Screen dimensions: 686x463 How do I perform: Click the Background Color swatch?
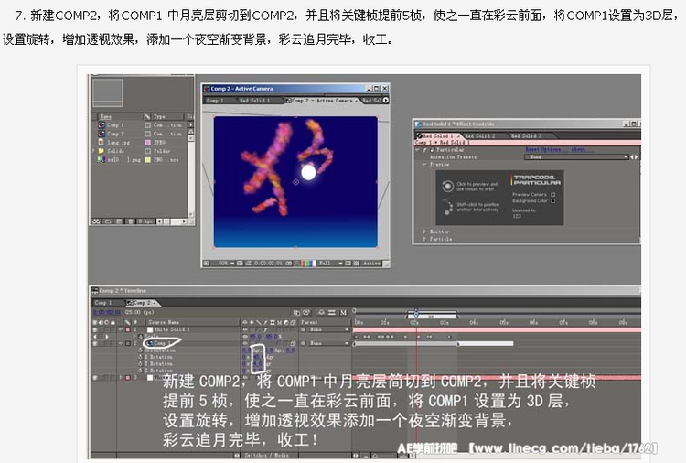[553, 201]
